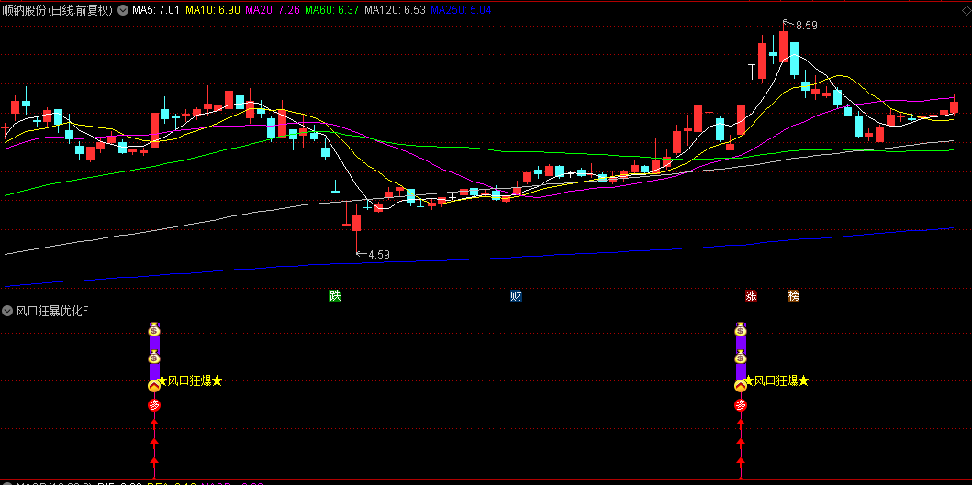The width and height of the screenshot is (972, 485).
Task: Click the orange 榜 event marker
Action: click(793, 296)
